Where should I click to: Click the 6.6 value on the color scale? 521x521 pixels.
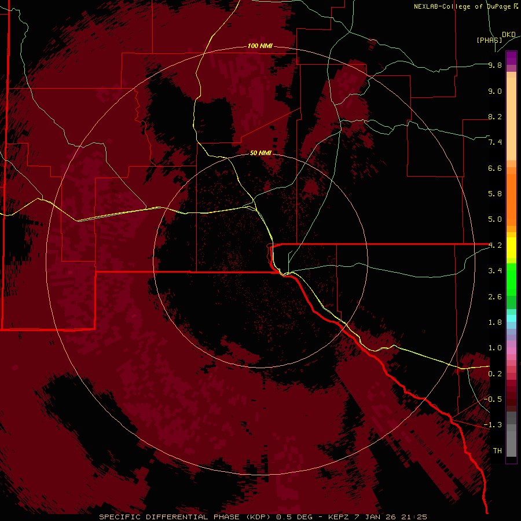pyautogui.click(x=495, y=168)
